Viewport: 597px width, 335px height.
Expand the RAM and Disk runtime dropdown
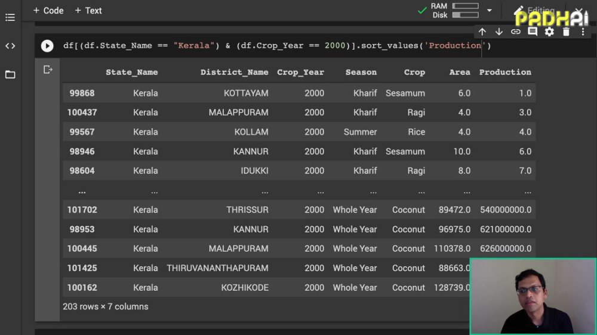pyautogui.click(x=490, y=11)
